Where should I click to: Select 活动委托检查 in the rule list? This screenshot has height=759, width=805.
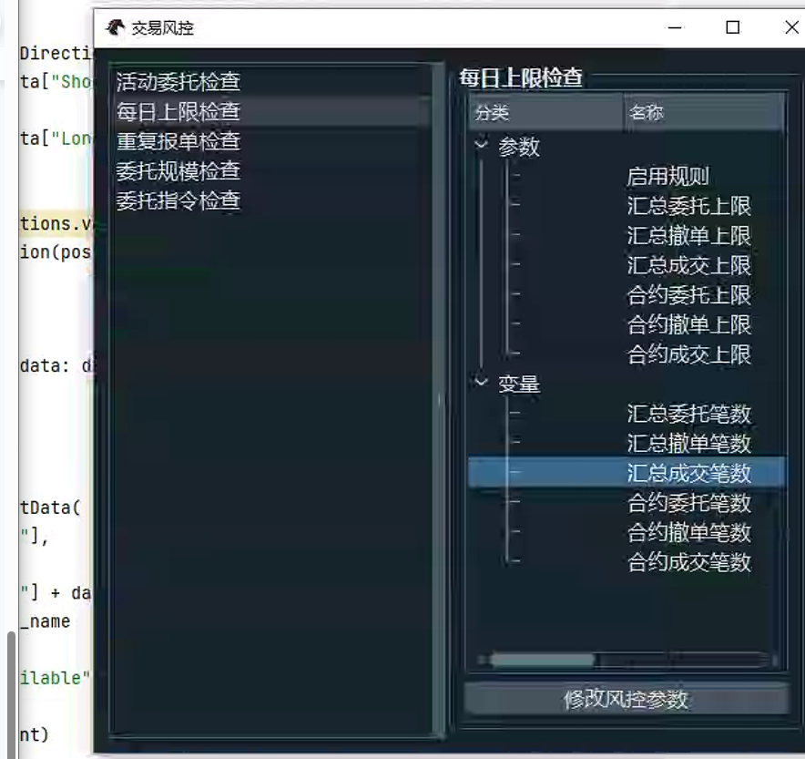[x=178, y=82]
